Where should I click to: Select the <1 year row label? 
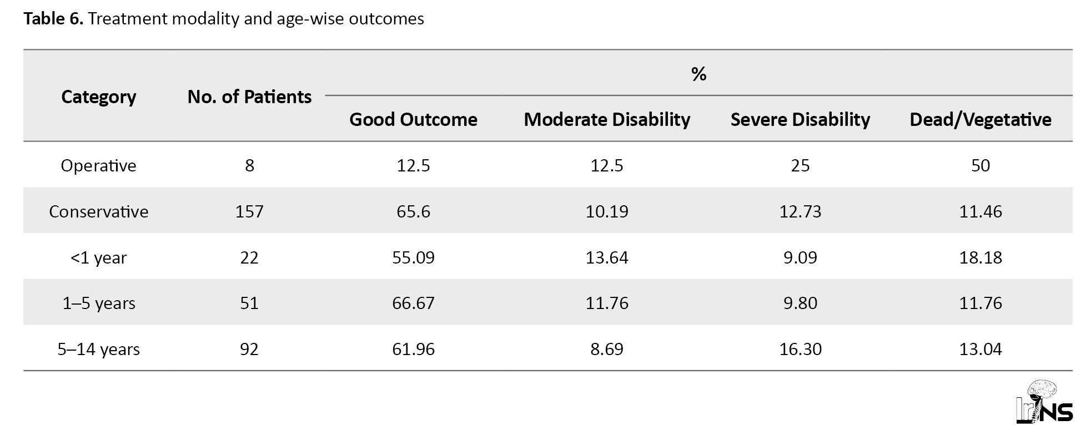pos(98,257)
